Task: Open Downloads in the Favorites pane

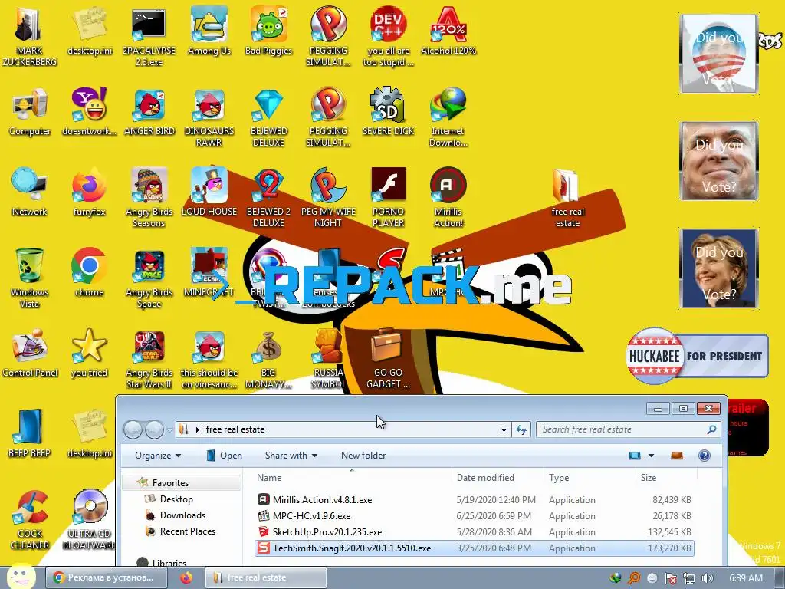Action: [x=182, y=515]
